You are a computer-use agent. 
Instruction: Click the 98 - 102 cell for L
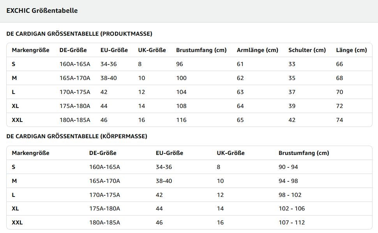click(290, 195)
